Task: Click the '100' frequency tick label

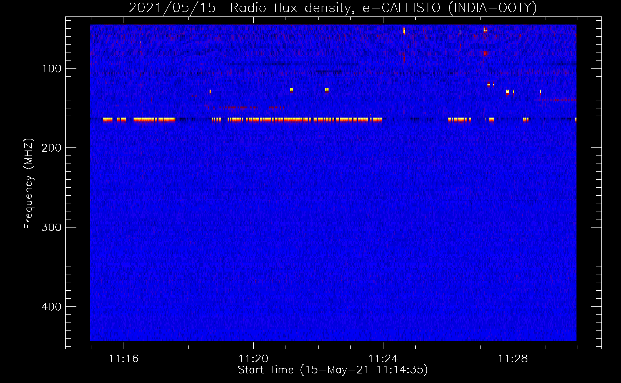Action: click(x=52, y=69)
